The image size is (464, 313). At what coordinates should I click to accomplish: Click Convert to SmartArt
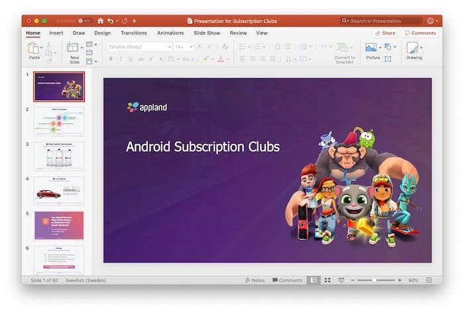click(345, 53)
